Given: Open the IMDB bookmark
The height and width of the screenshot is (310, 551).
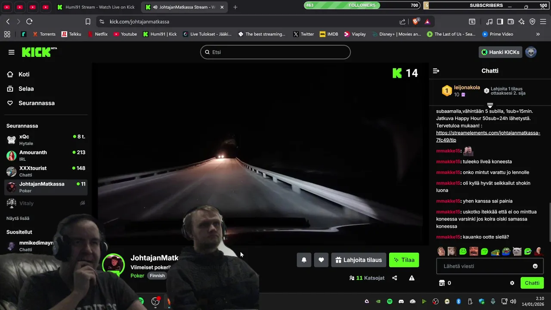Looking at the screenshot, I should click(x=329, y=34).
